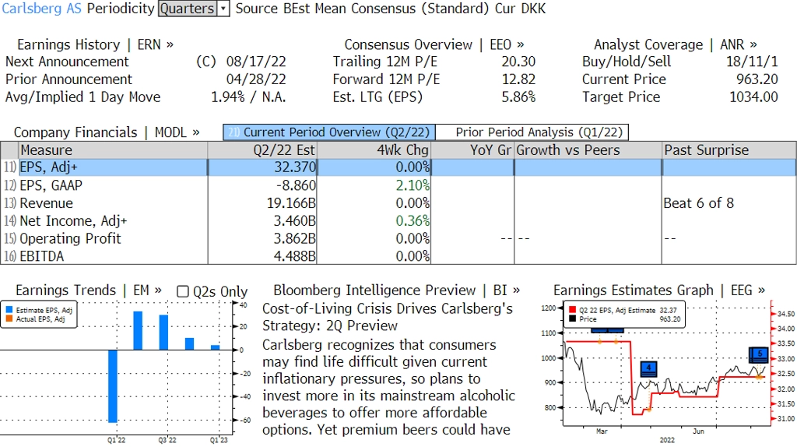Click the Prior Announcement date 04/28/22
Viewport: 797px width, 447px height.
pos(255,79)
